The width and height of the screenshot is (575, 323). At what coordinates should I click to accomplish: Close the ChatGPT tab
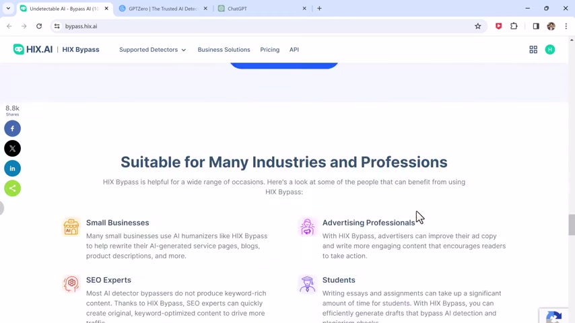(x=304, y=9)
